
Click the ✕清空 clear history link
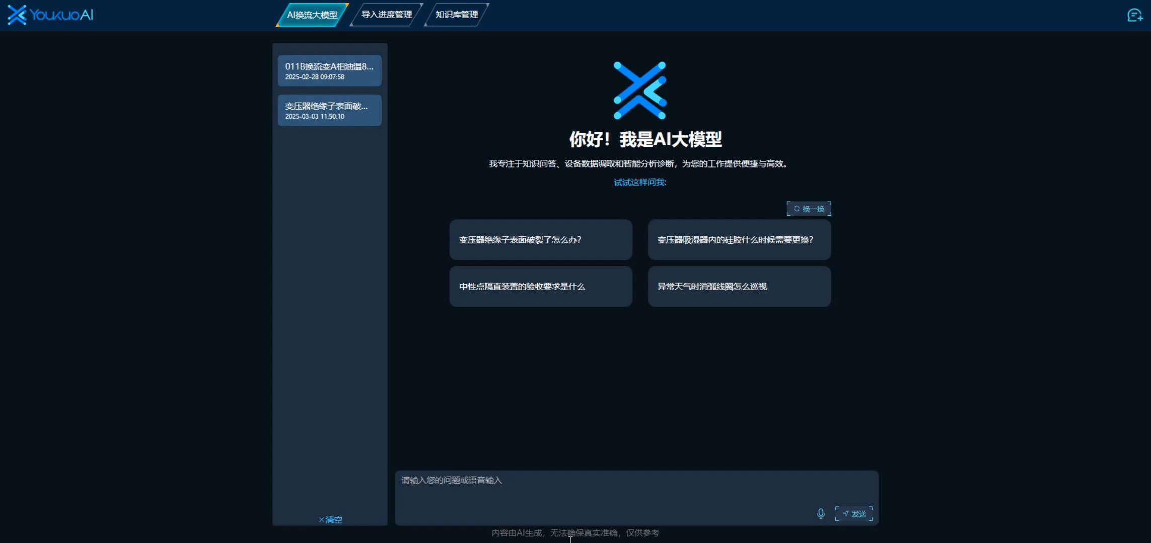click(x=330, y=519)
